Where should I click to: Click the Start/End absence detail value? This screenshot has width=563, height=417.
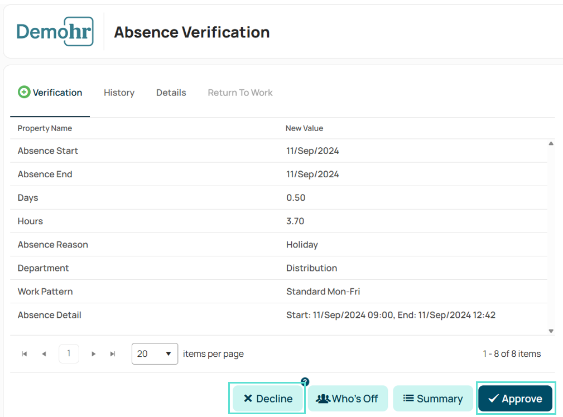391,315
